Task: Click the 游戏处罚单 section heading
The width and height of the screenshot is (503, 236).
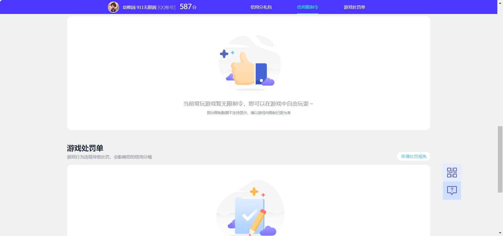Action: (85, 148)
